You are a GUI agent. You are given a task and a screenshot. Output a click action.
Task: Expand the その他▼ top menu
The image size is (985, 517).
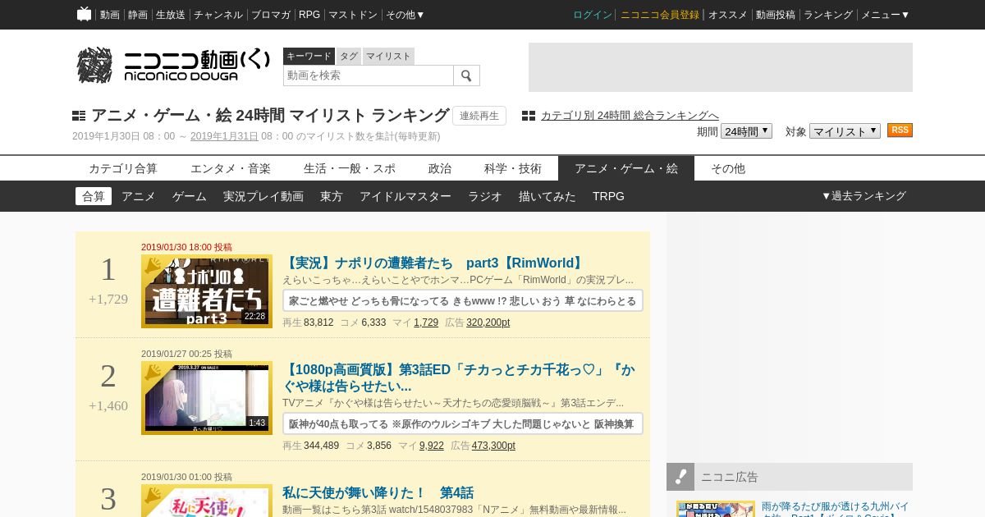(405, 15)
